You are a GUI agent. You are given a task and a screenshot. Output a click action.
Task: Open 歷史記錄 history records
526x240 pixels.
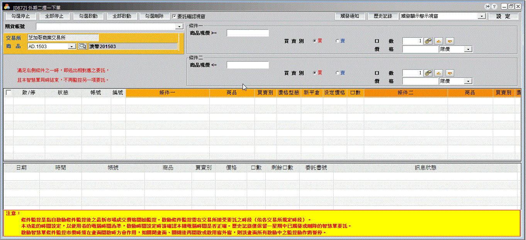click(x=383, y=16)
